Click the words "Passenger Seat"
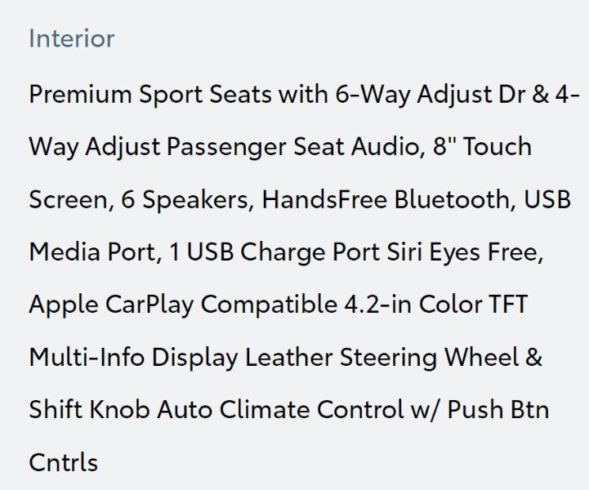 pyautogui.click(x=239, y=147)
